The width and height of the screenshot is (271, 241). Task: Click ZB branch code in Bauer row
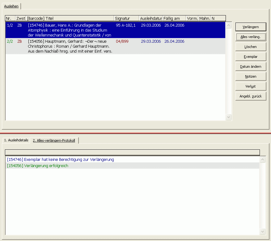(19, 25)
